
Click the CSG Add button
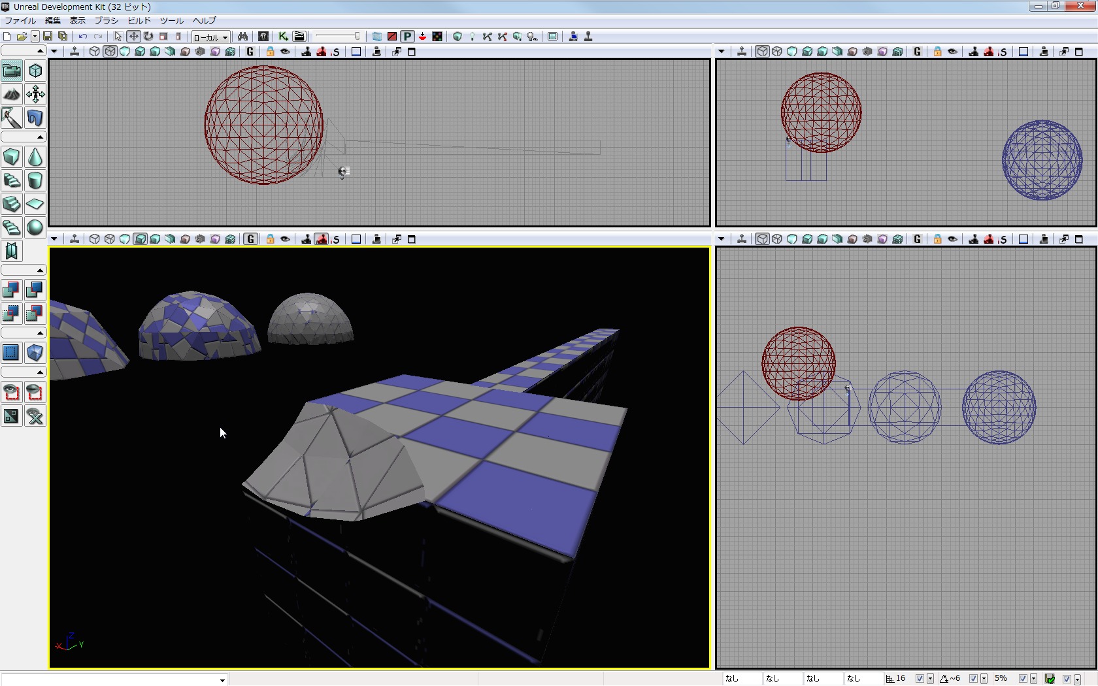pyautogui.click(x=12, y=290)
